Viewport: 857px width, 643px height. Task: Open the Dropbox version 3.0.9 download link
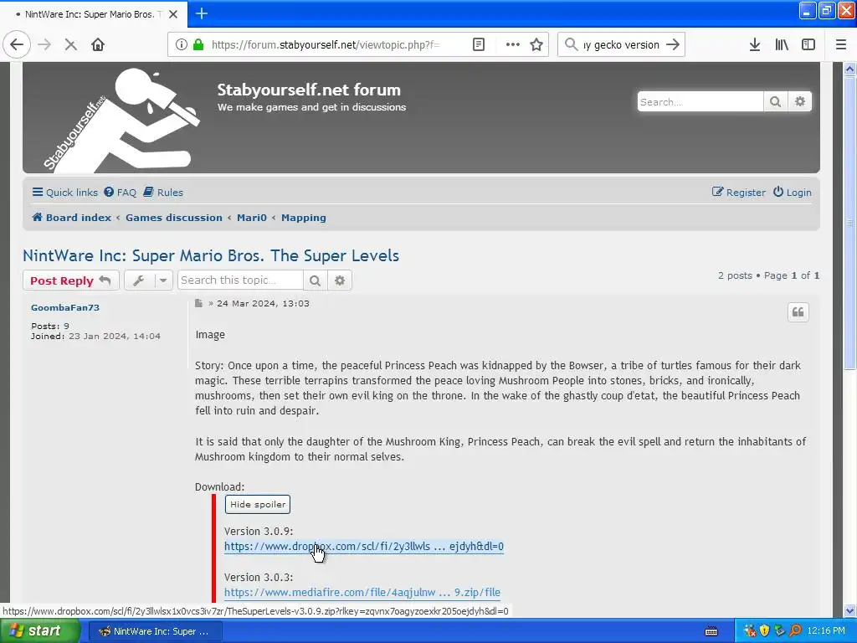tap(364, 546)
